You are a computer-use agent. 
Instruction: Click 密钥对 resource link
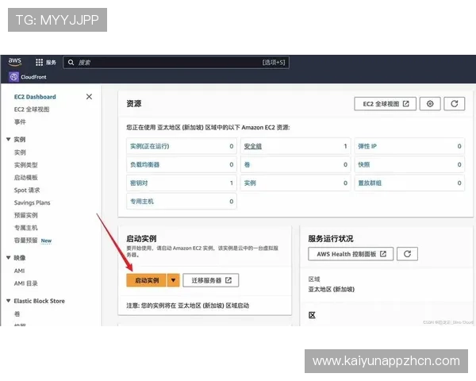coord(139,183)
